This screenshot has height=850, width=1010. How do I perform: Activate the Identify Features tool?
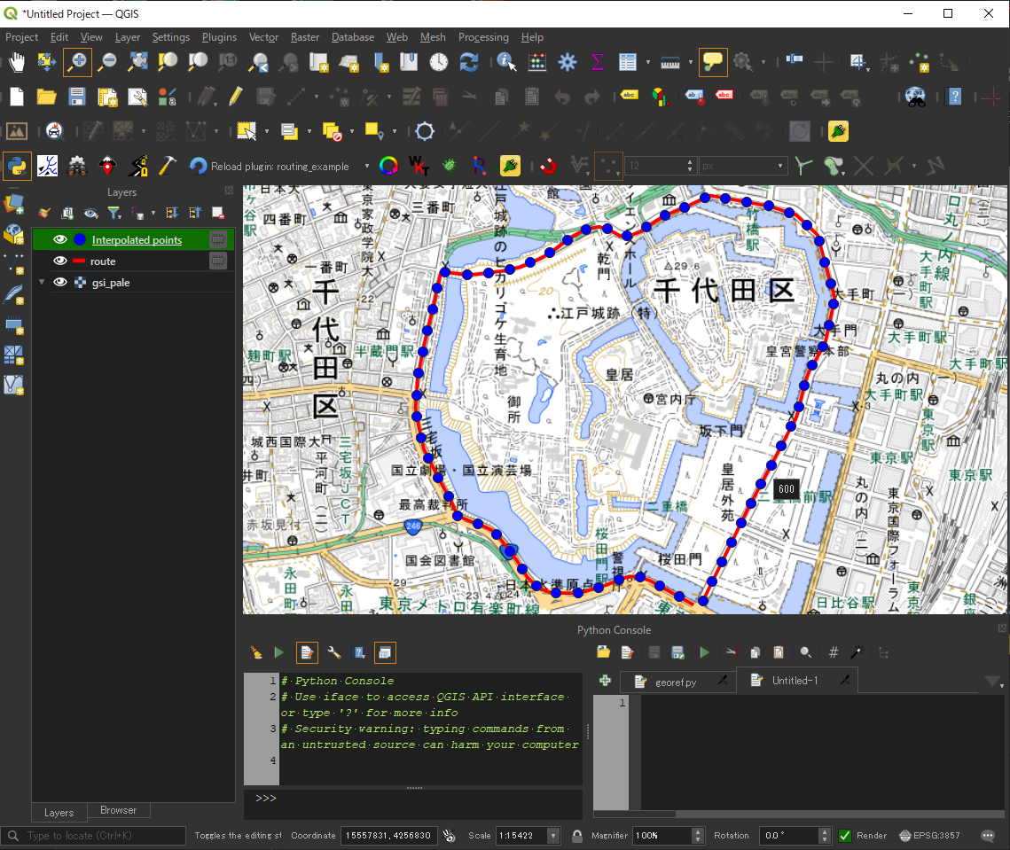tap(507, 62)
